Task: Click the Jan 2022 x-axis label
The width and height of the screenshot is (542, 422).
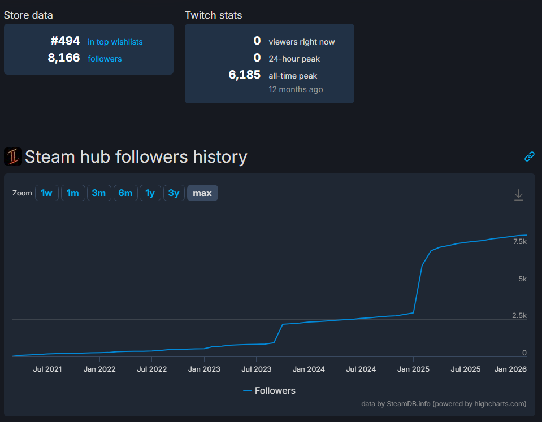Action: pyautogui.click(x=99, y=369)
